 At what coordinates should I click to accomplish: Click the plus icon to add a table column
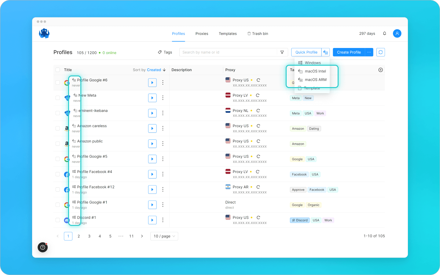pos(380,70)
